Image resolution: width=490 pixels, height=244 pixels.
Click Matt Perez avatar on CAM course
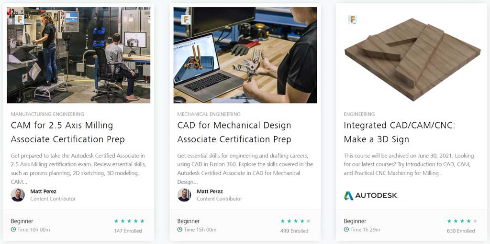(x=18, y=195)
